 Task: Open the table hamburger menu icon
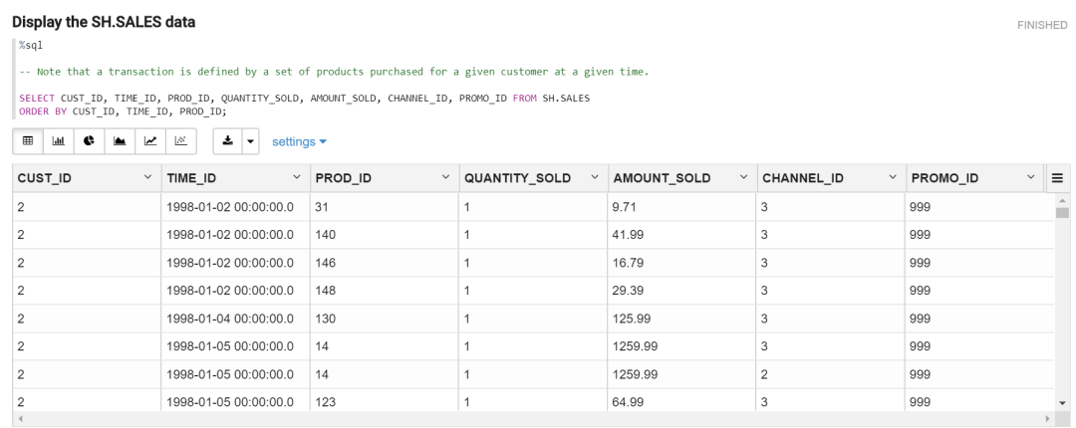pos(1057,177)
